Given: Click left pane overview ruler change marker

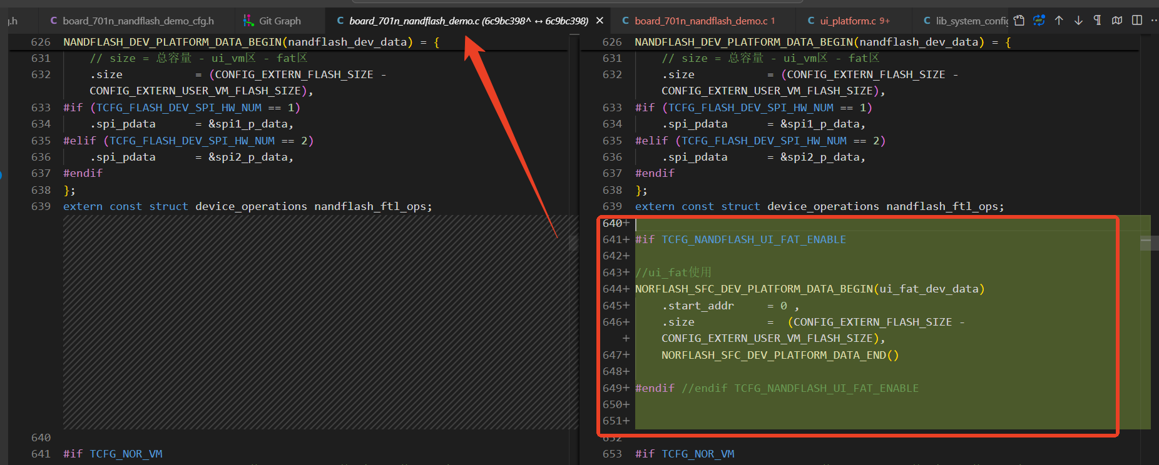Looking at the screenshot, I should tap(573, 242).
